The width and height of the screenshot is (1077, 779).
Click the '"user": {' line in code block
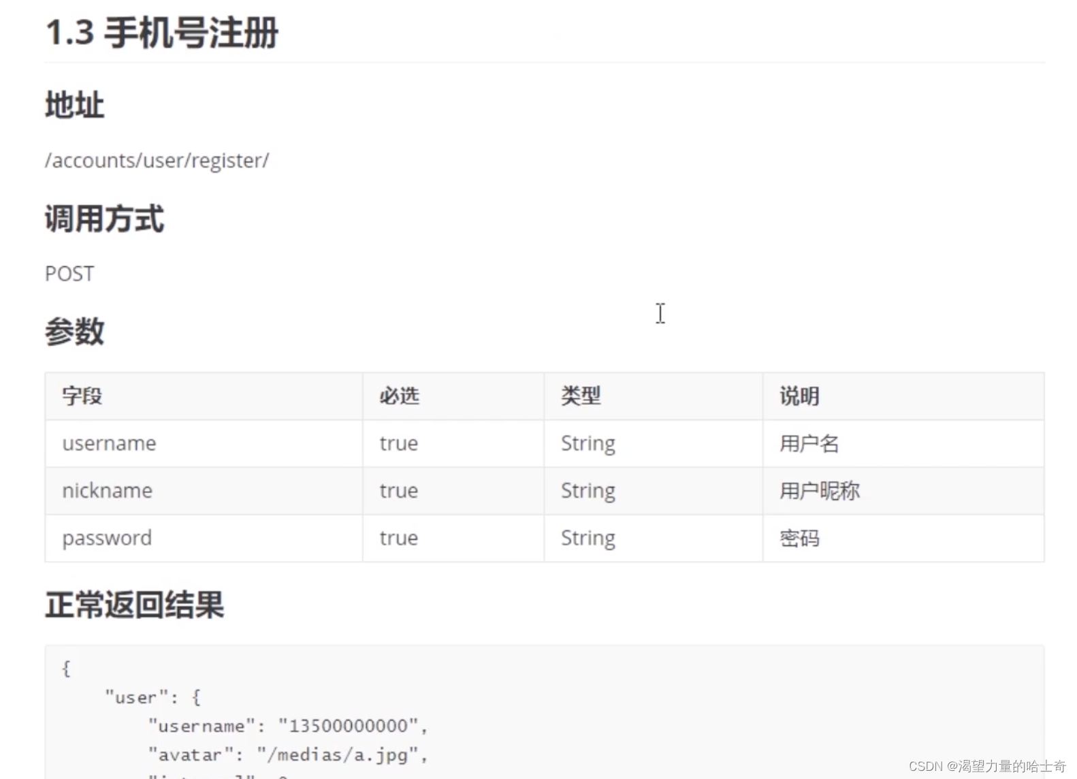pyautogui.click(x=152, y=698)
